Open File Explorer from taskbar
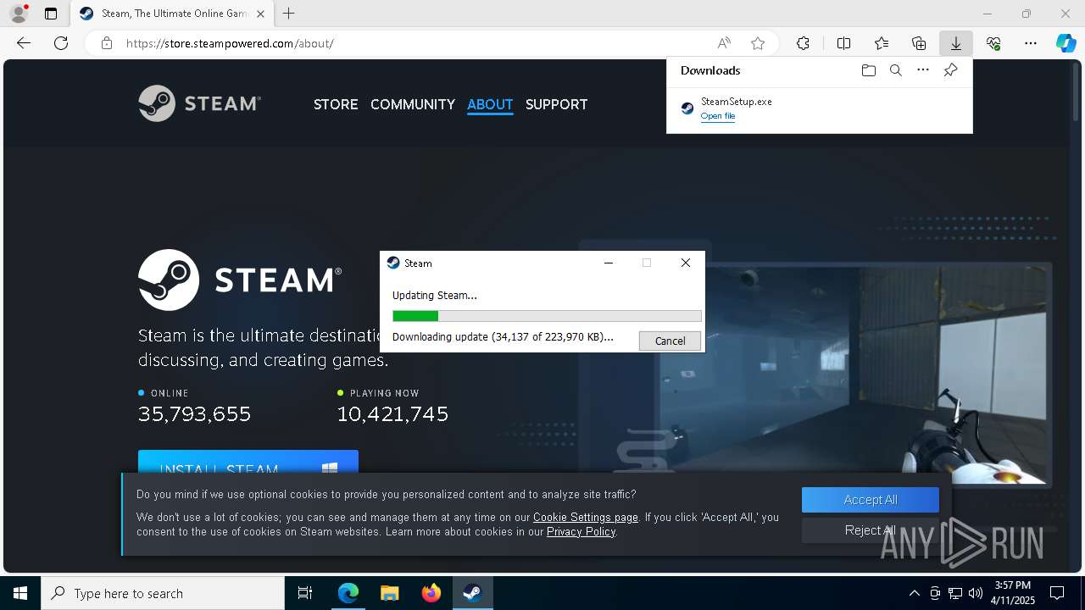 [389, 593]
